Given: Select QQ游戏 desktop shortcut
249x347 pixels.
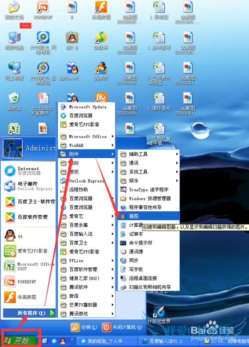Looking at the screenshot, I should point(101,71).
